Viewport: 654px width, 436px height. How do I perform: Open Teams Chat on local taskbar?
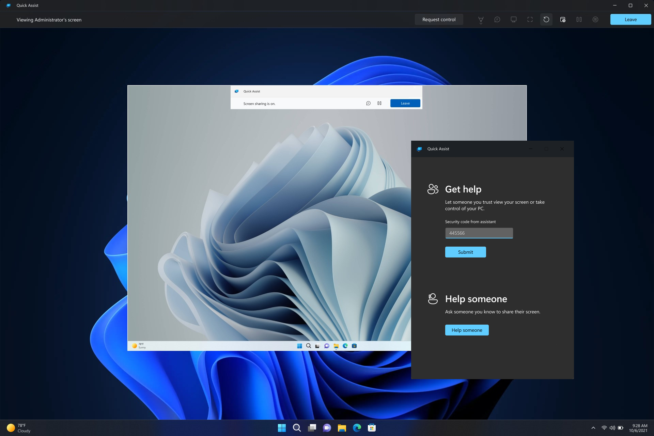pos(327,428)
